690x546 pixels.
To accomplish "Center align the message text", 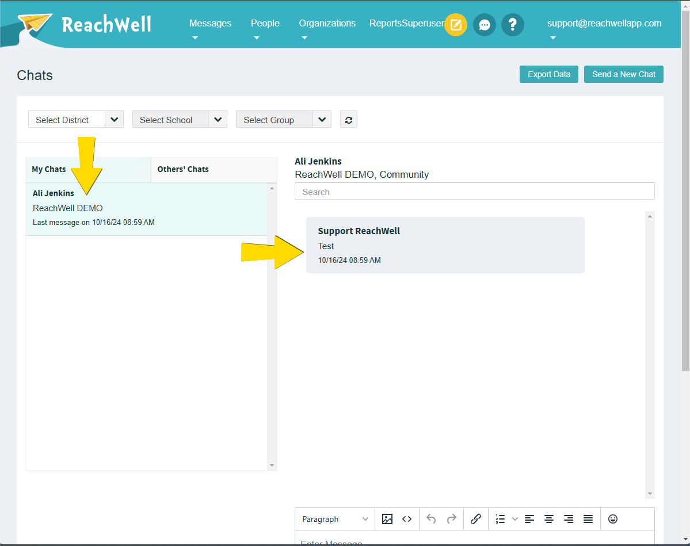I will pos(549,519).
